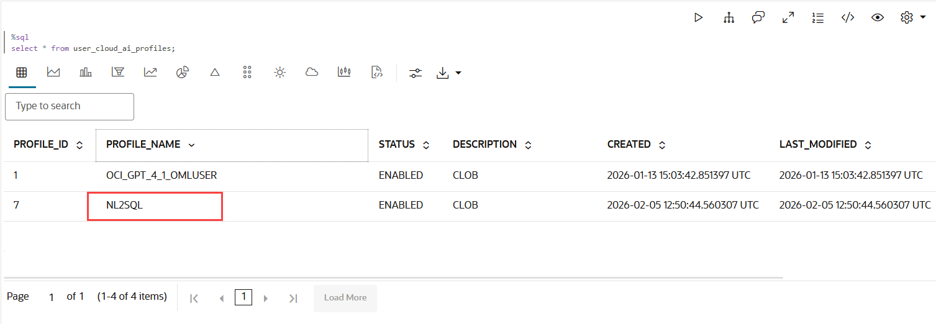Sort by DESCRIPTION column
The width and height of the screenshot is (936, 324).
pos(528,145)
